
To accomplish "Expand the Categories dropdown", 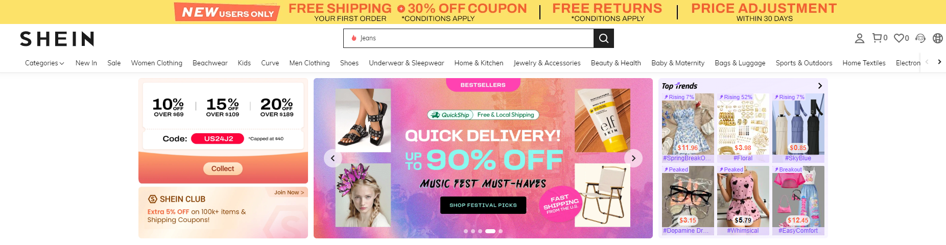I will [x=44, y=63].
